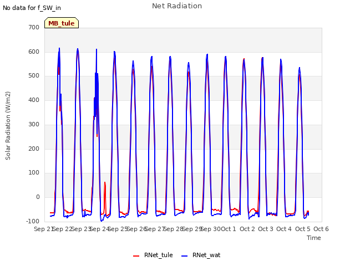The width and height of the screenshot is (355, 266).
Task: Click the Sep 21 x-axis date label
Action: 43,229
